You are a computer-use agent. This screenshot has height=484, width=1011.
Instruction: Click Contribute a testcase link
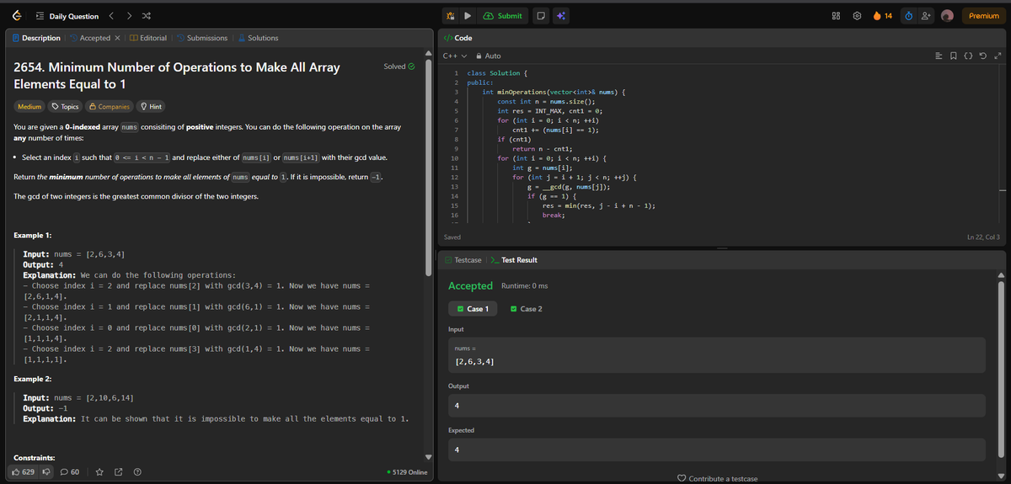(718, 478)
